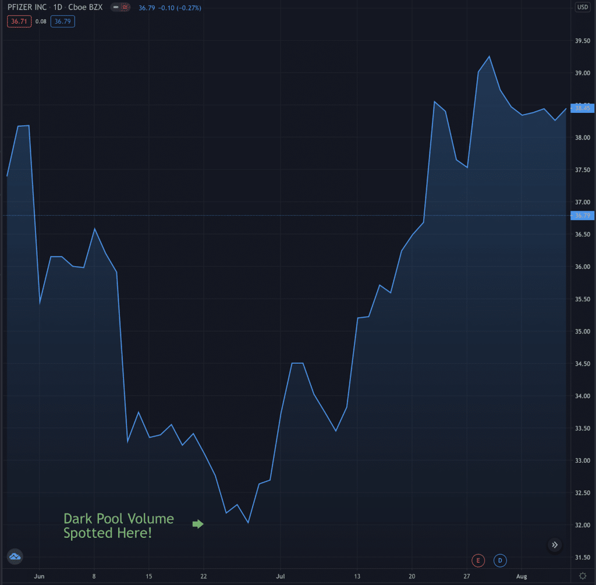Click the 39.50 price scale value
This screenshot has height=585, width=596.
582,41
